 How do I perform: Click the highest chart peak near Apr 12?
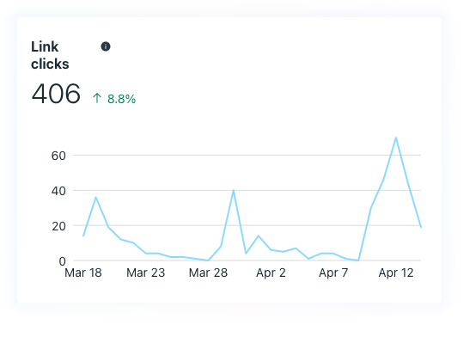[396, 138]
